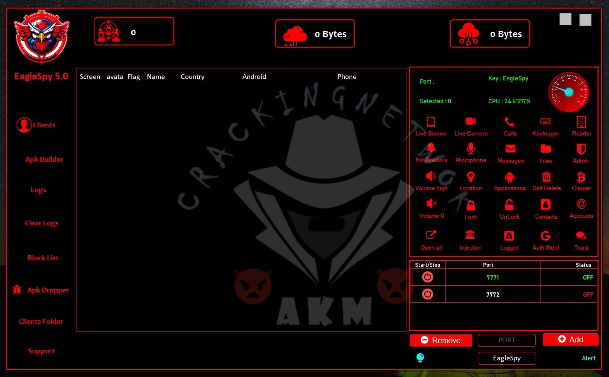Toggle the power button for port 7771
Screen dimensions: 609x377
pyautogui.click(x=427, y=277)
